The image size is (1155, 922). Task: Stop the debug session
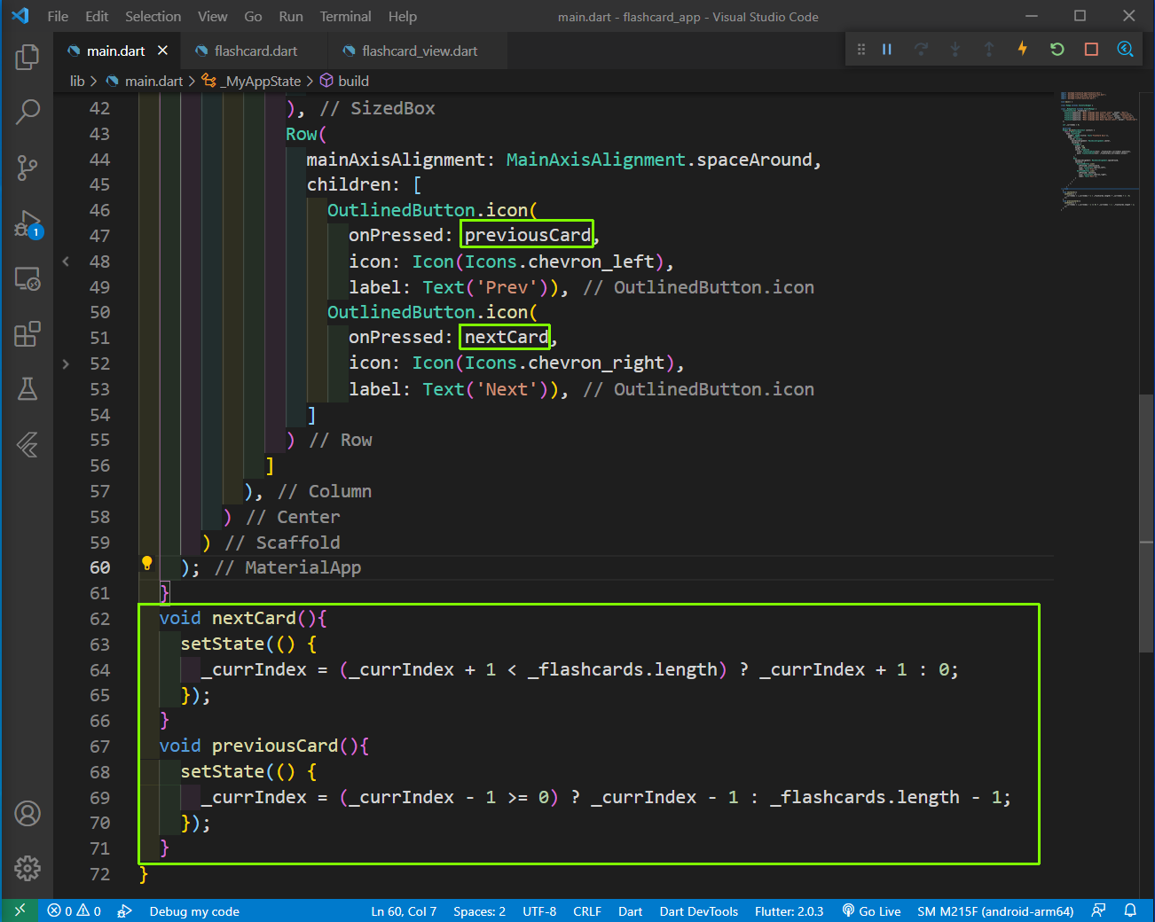[1091, 50]
